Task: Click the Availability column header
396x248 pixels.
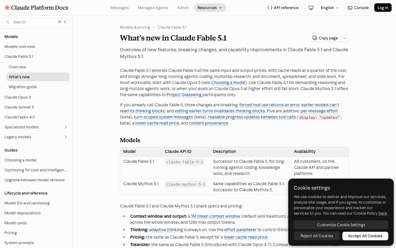Action: coord(305,152)
